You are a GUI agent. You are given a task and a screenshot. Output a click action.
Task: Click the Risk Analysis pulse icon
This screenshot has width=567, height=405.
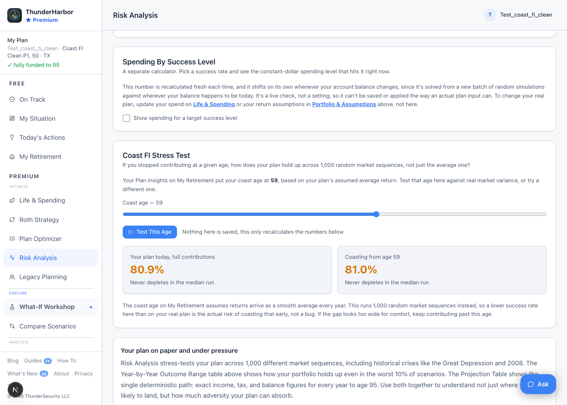[x=12, y=258]
